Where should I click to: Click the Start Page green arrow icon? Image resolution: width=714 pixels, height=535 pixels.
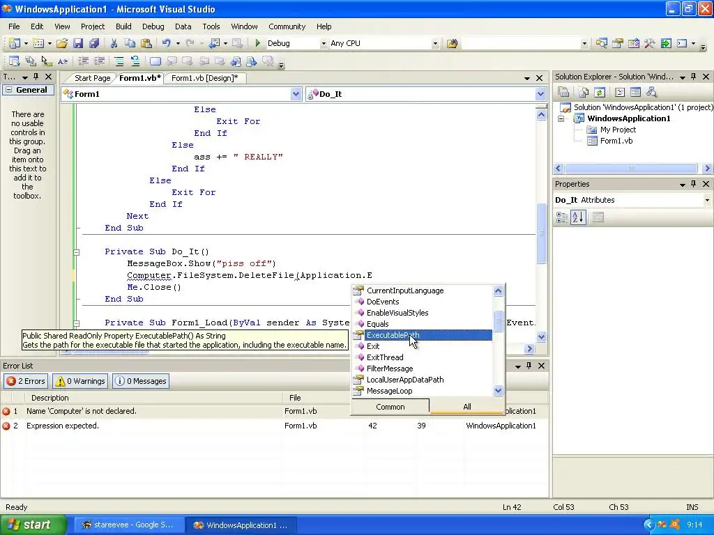[x=666, y=43]
